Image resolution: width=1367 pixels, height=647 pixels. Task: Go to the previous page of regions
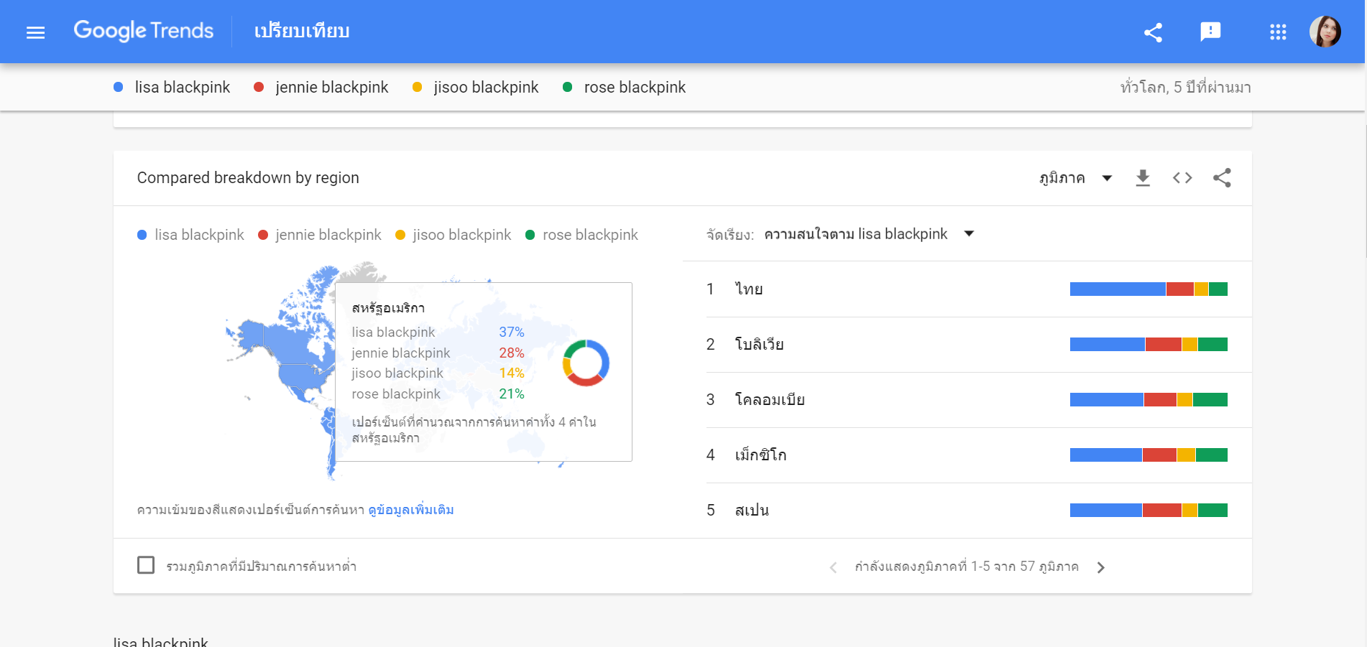[833, 567]
